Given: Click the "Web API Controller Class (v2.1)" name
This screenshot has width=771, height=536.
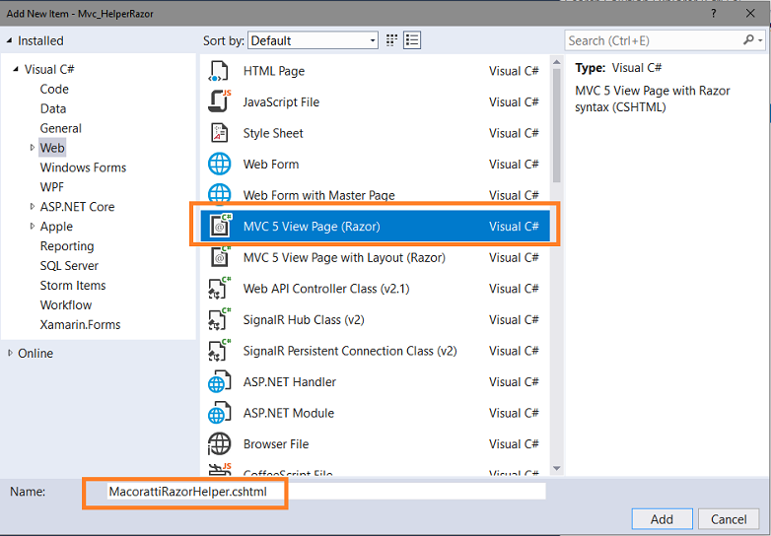Looking at the screenshot, I should coord(326,289).
